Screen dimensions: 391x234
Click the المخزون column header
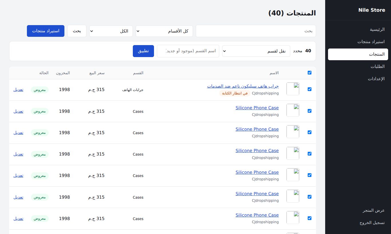(63, 73)
